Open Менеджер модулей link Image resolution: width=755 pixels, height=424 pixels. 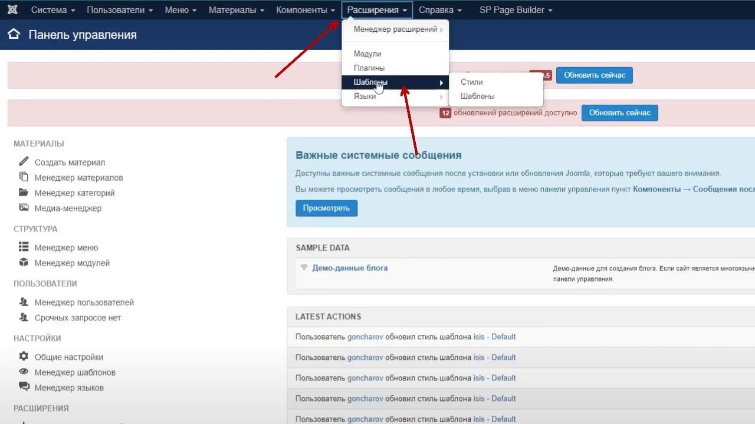point(72,263)
